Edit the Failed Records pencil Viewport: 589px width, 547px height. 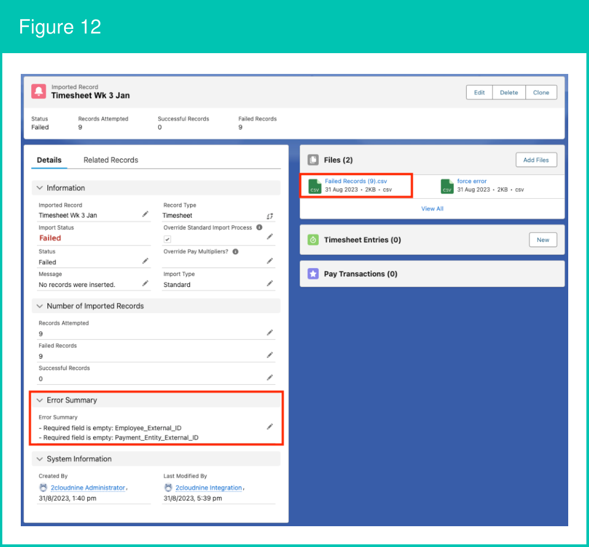(270, 355)
